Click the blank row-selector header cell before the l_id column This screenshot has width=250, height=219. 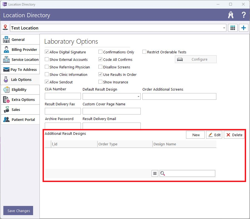[48, 144]
